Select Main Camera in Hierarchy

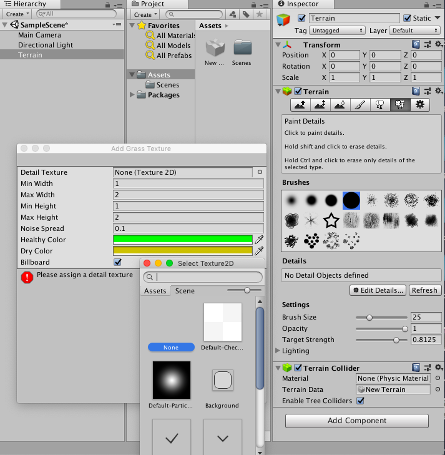pyautogui.click(x=40, y=35)
